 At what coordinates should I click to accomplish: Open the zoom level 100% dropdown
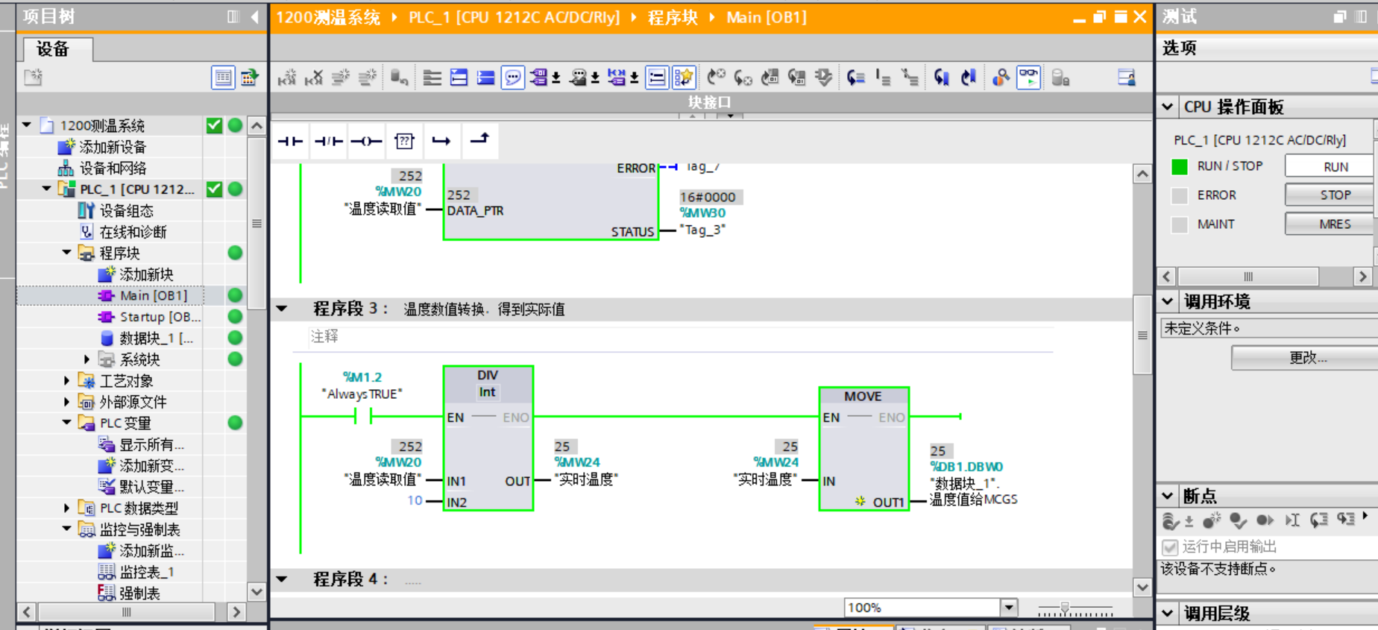click(x=1009, y=608)
